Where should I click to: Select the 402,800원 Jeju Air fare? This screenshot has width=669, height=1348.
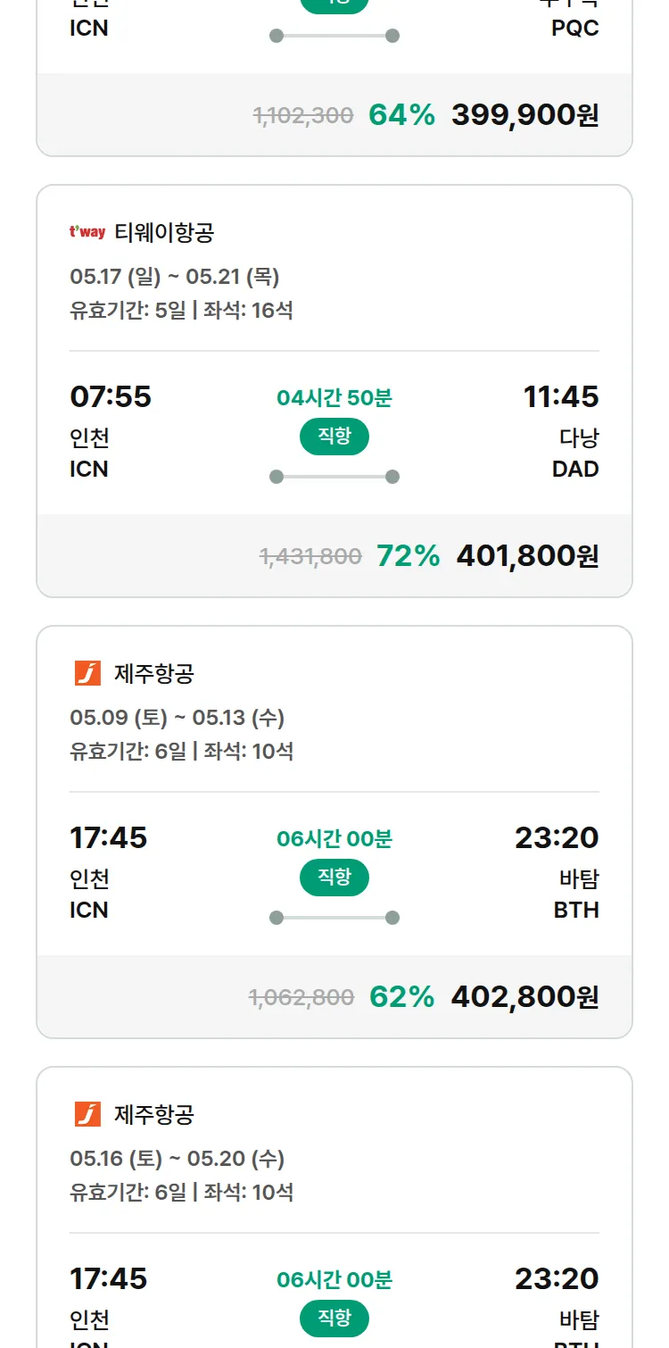524,997
